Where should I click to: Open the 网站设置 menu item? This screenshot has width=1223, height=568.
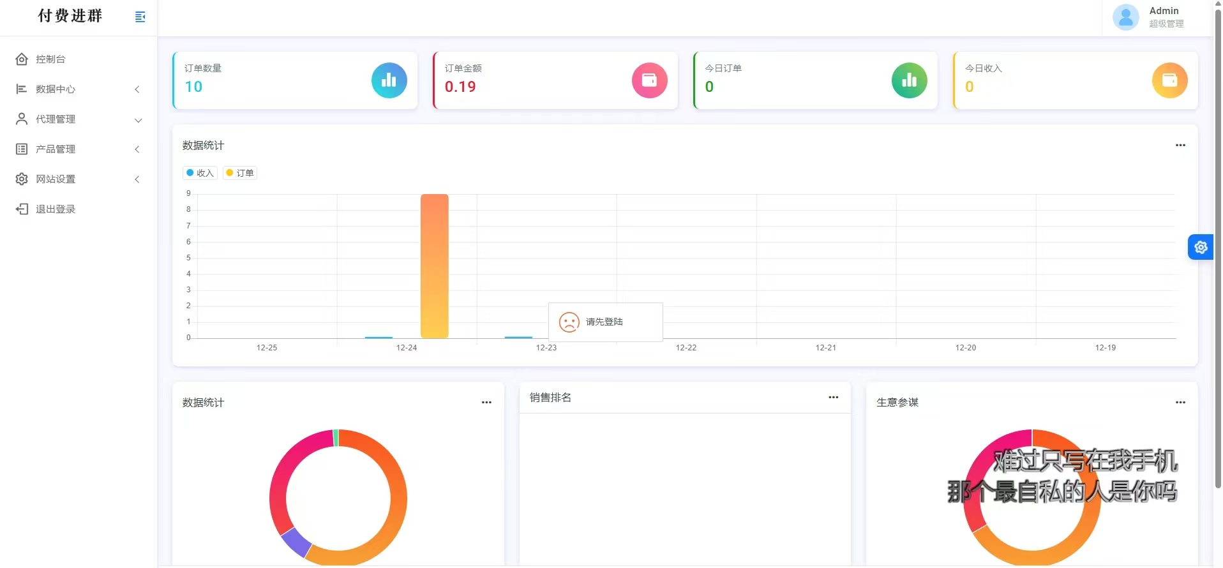coord(56,179)
